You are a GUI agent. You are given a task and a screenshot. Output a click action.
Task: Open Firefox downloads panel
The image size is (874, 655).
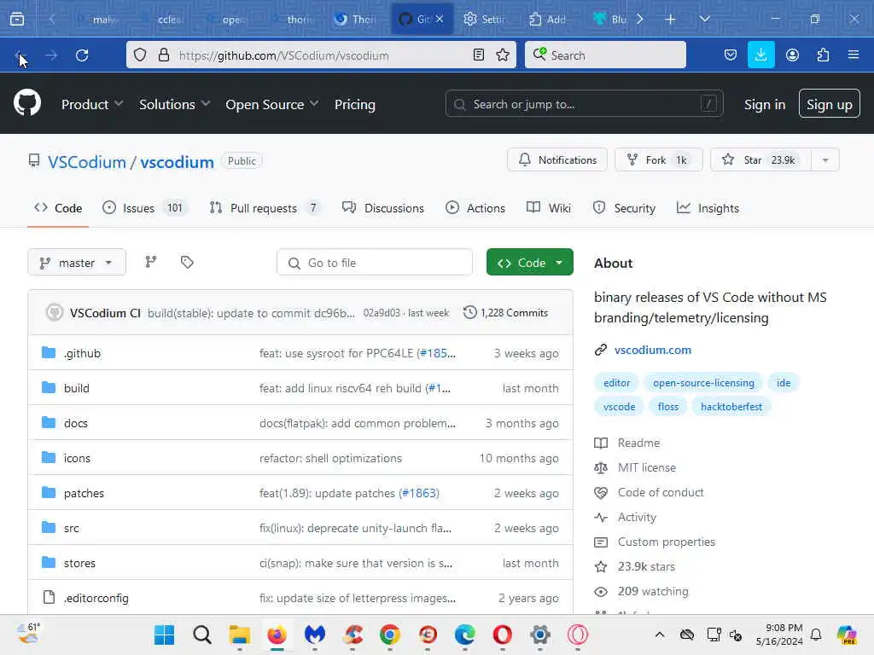pos(760,55)
